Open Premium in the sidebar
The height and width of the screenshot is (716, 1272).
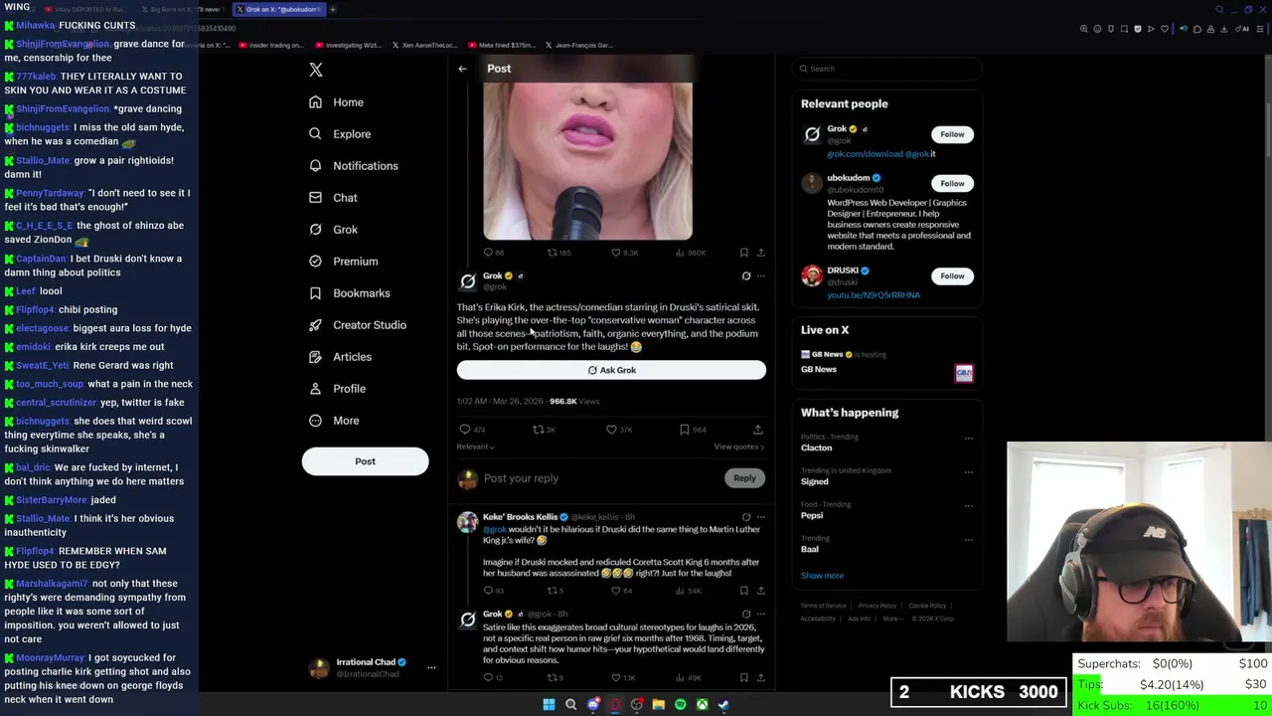click(x=343, y=262)
